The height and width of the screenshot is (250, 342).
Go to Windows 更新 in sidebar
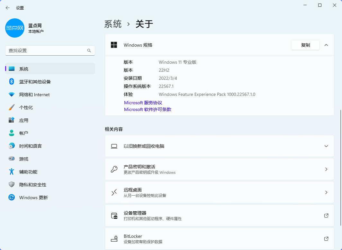(x=33, y=198)
